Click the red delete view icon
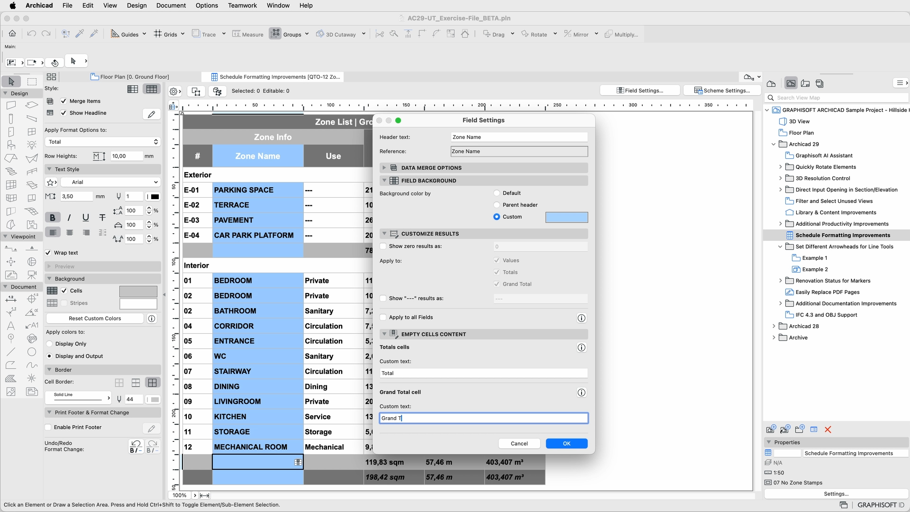910x512 pixels. point(828,430)
